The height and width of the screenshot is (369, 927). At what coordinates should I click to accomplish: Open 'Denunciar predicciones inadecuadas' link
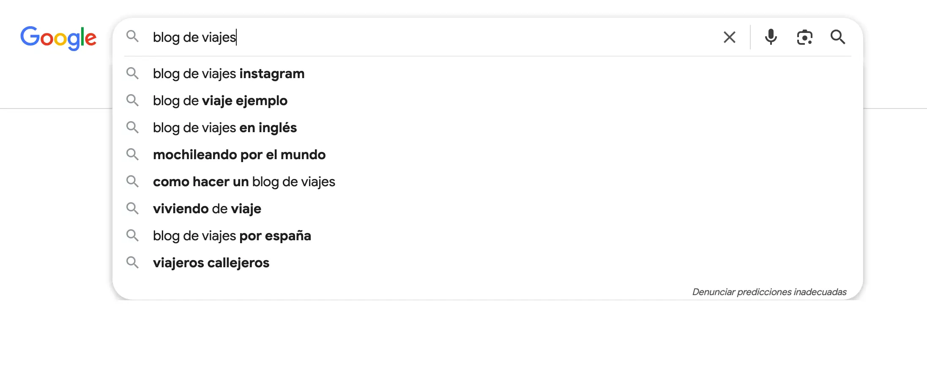(769, 292)
